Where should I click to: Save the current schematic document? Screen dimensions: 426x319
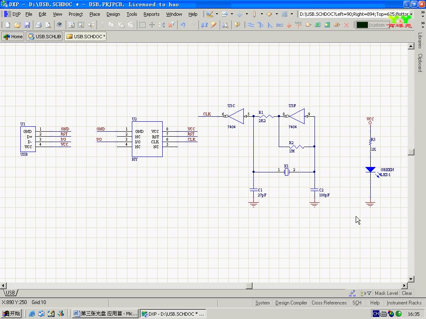pos(27,25)
